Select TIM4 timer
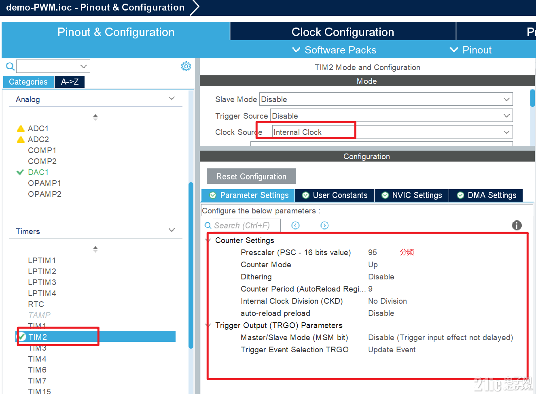The image size is (536, 394). click(x=37, y=359)
